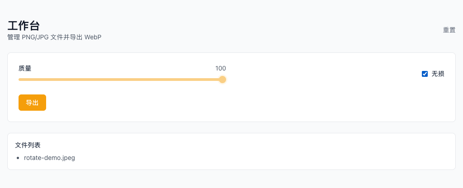
Task: Select rotate-demo.jpeg in the file list
Action: coord(49,158)
